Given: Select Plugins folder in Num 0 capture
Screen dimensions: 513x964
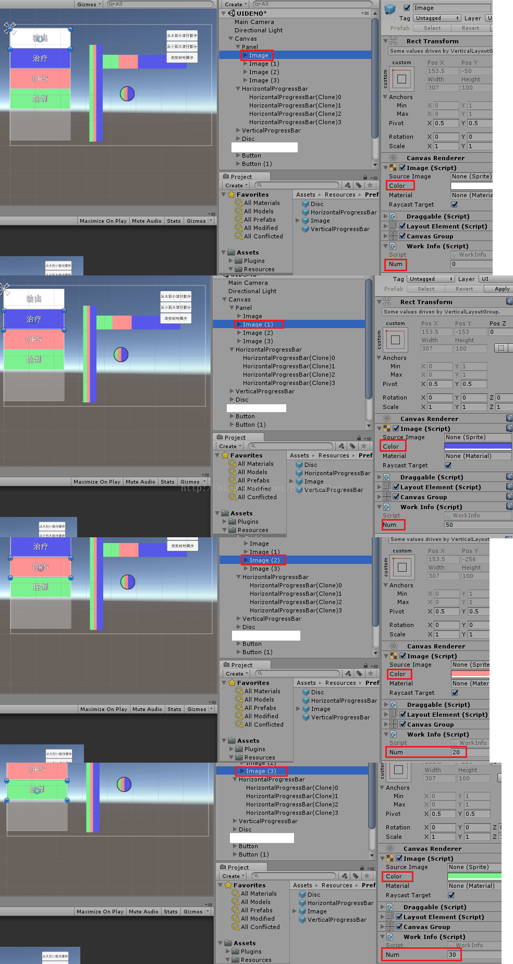Looking at the screenshot, I should point(254,261).
